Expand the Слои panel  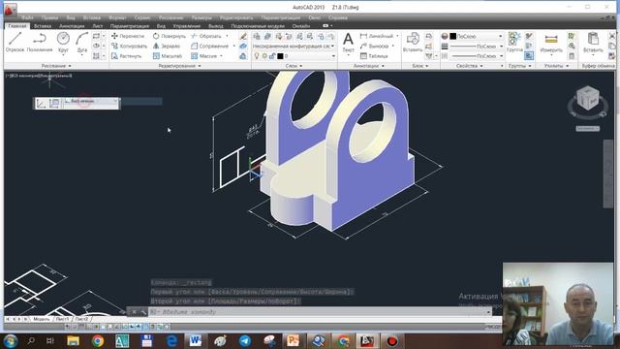coord(294,66)
